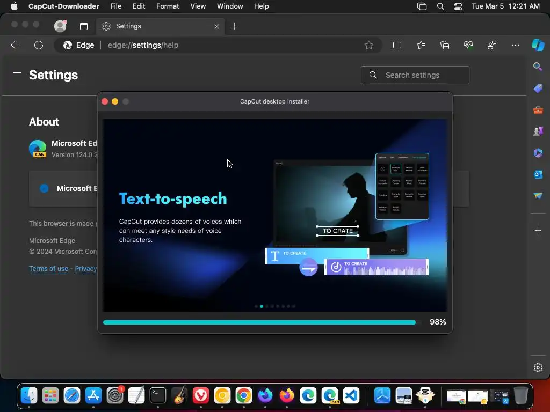
Task: Select the Settings tab in Edge
Action: coord(160,26)
